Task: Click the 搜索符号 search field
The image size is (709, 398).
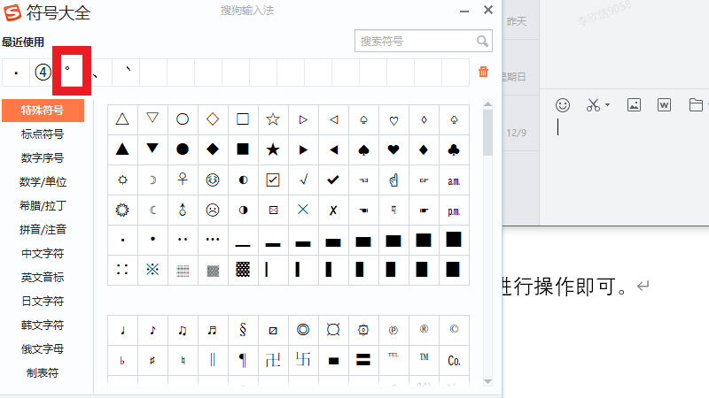Action: pyautogui.click(x=415, y=41)
